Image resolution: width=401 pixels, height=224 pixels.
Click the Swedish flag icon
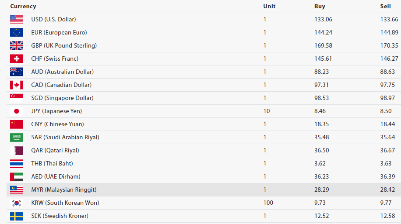coord(17,216)
